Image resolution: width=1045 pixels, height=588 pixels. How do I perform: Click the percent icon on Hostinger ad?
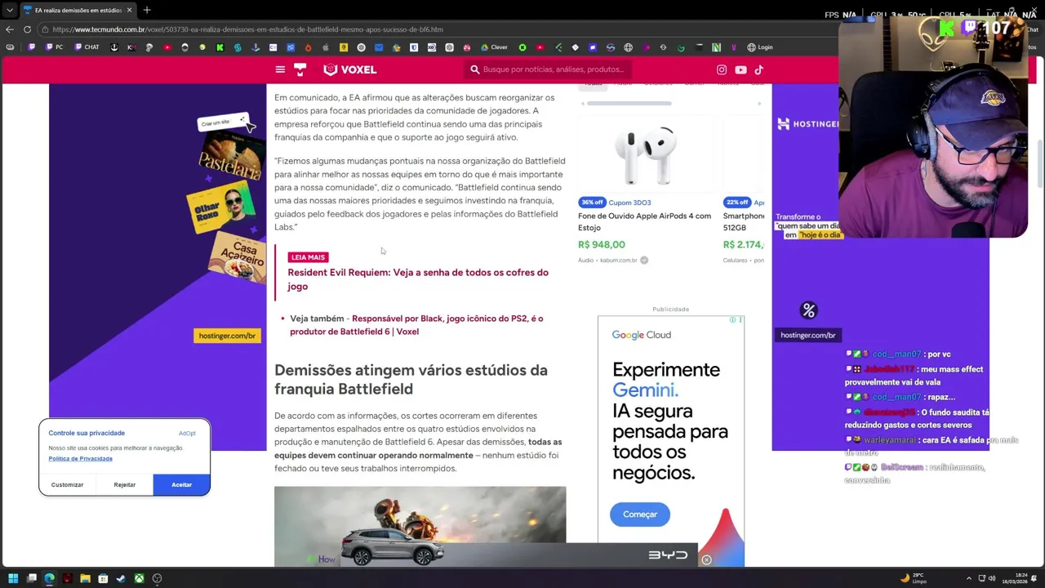(x=808, y=310)
